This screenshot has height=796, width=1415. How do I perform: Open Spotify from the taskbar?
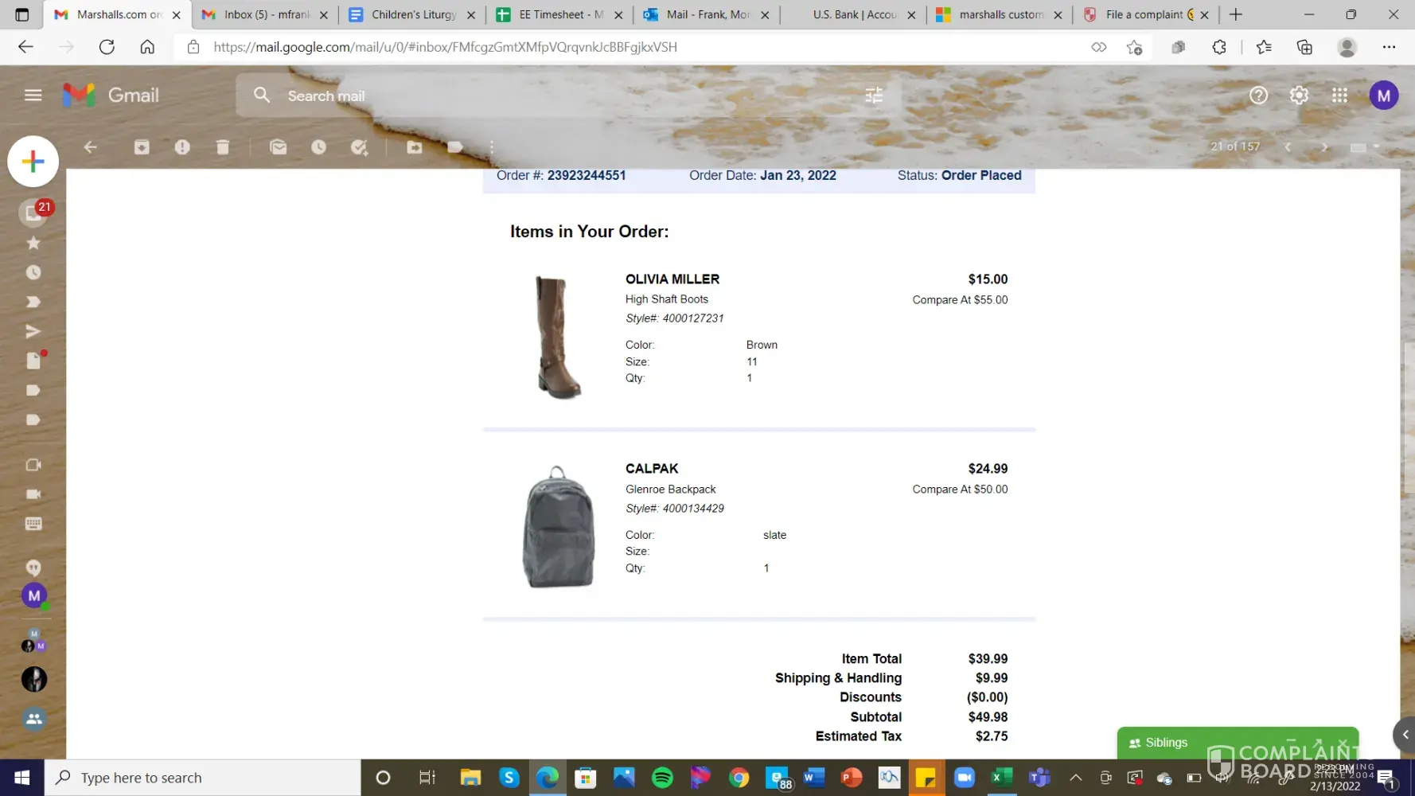(662, 778)
